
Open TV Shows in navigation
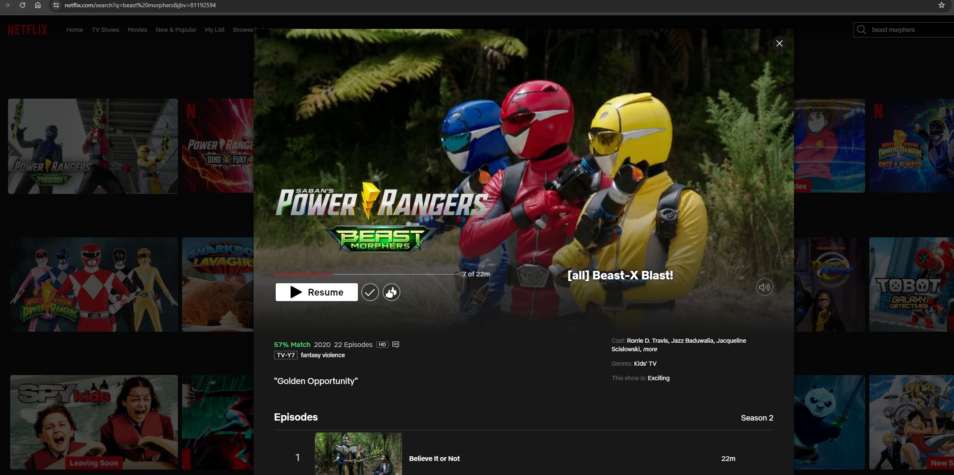(x=105, y=30)
